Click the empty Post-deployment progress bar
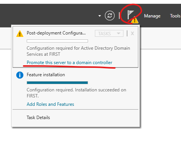The width and height of the screenshot is (181, 146). click(x=57, y=41)
